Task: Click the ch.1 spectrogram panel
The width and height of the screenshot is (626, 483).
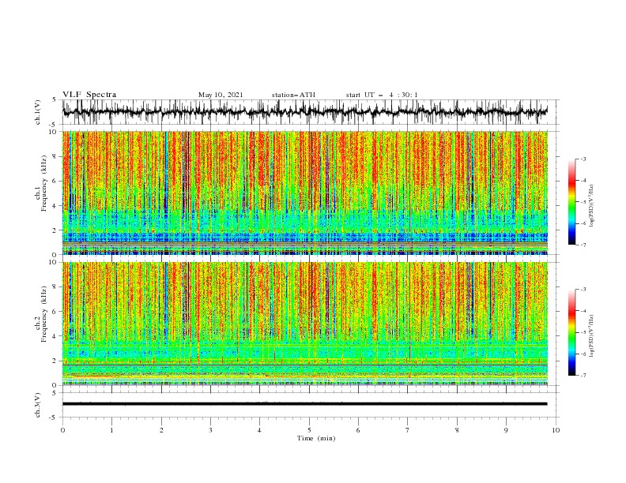Action: (305, 193)
